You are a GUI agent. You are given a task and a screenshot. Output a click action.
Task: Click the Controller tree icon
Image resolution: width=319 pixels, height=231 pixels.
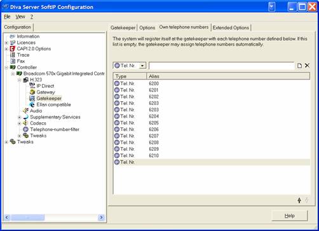pos(13,67)
